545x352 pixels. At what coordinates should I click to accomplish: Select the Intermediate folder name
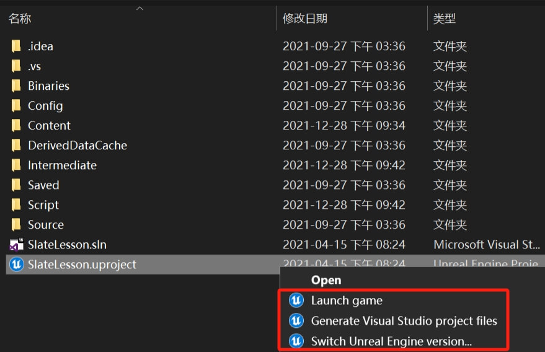tap(62, 165)
